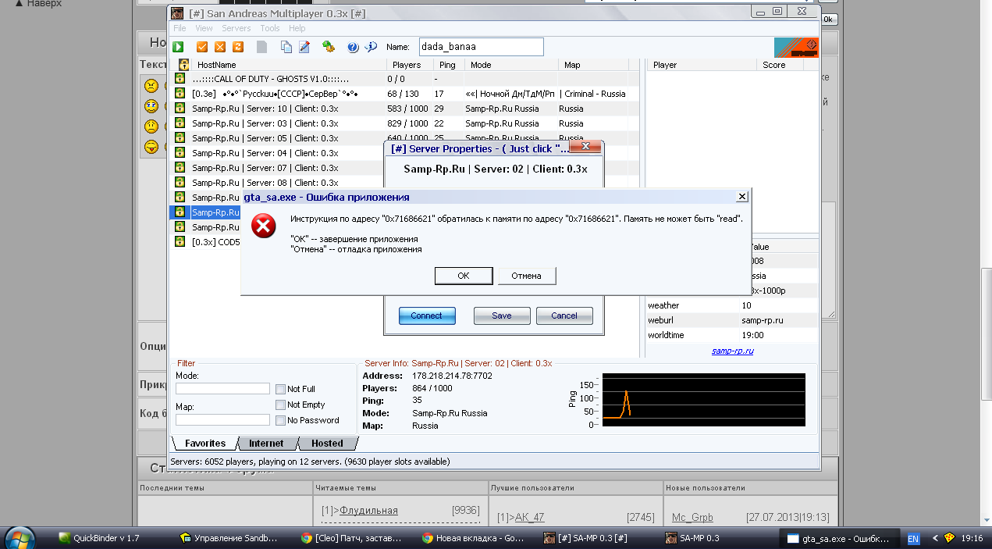Expand hidden system tray icons arrow
Viewport: 992px width, 549px height.
935,538
